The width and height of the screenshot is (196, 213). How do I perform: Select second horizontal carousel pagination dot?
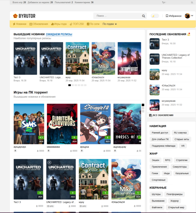click(x=73, y=85)
